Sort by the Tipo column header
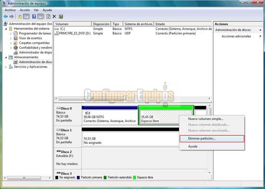The image size is (265, 189). pos(117,24)
